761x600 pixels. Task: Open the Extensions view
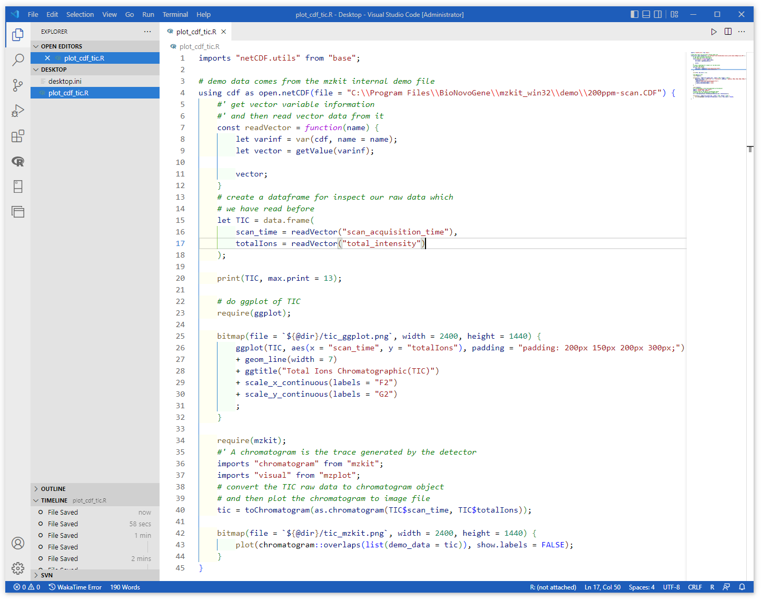coord(18,136)
